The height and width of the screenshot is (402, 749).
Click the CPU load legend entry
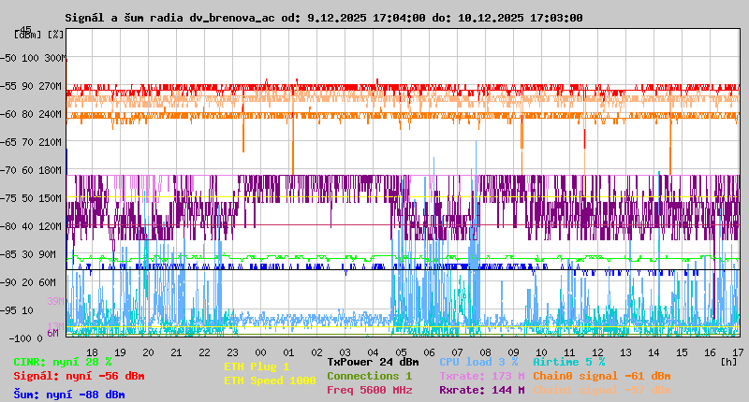point(478,361)
